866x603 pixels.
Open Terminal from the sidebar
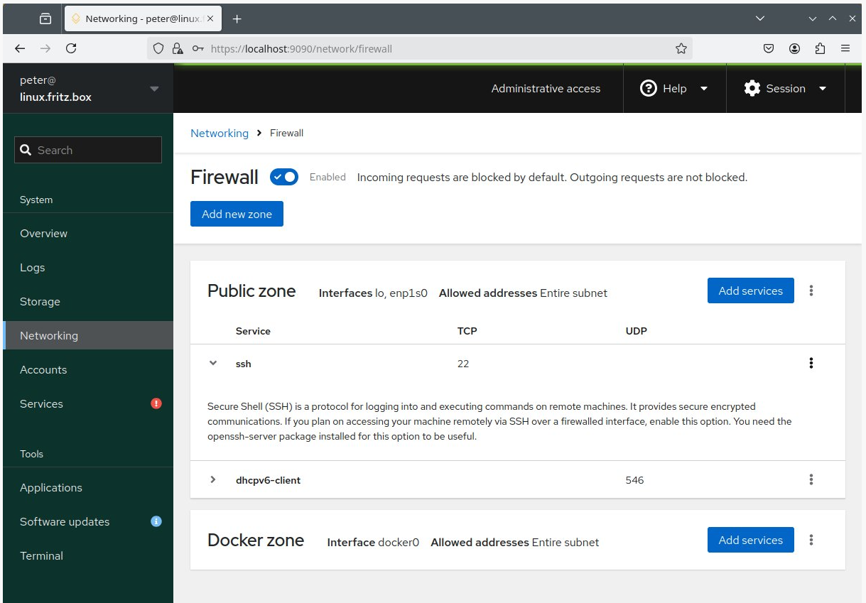pos(41,555)
